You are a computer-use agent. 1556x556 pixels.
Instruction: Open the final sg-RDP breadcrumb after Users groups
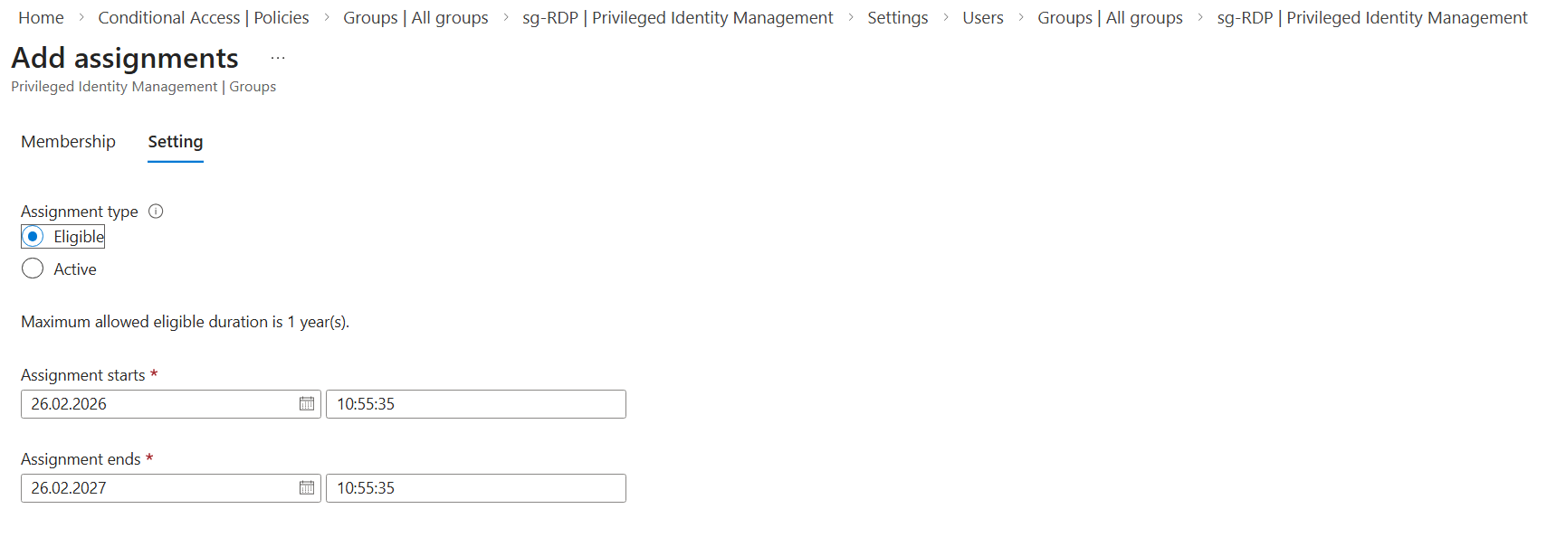click(1371, 18)
